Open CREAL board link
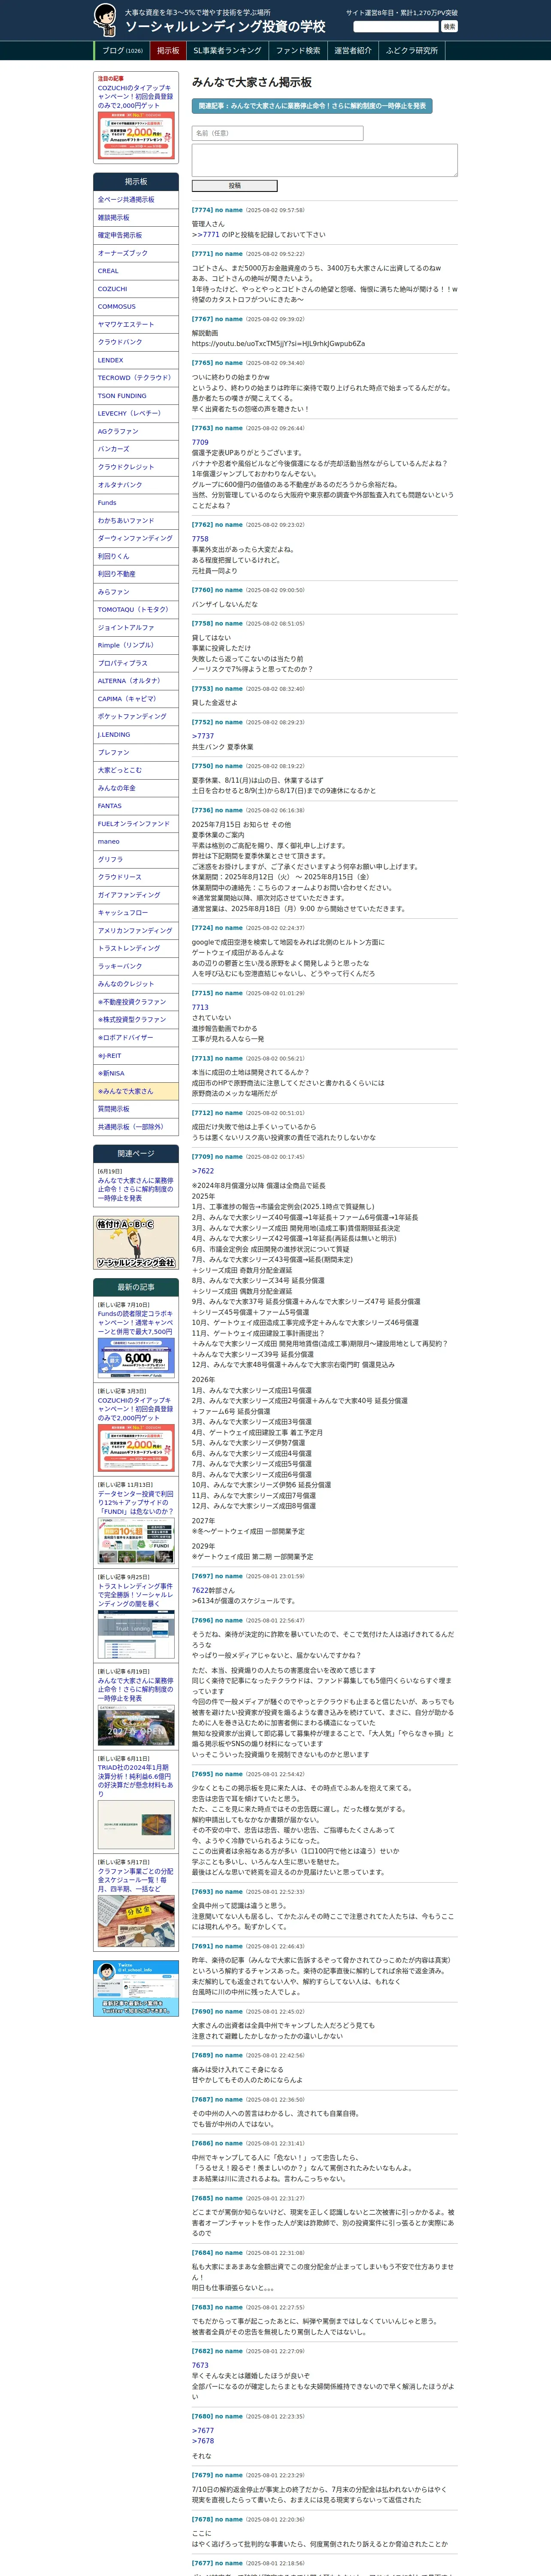 coord(136,271)
